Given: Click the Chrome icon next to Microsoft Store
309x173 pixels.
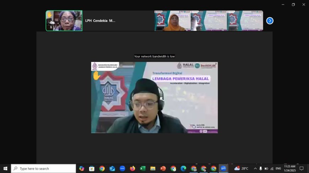Looking at the screenshot, I should pyautogui.click(x=102, y=168).
